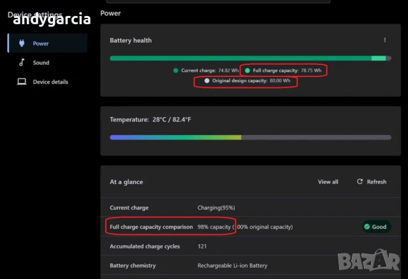Screen dimensions: 408x279
Task: Open Battery health three-dot options menu
Action: tap(385, 40)
